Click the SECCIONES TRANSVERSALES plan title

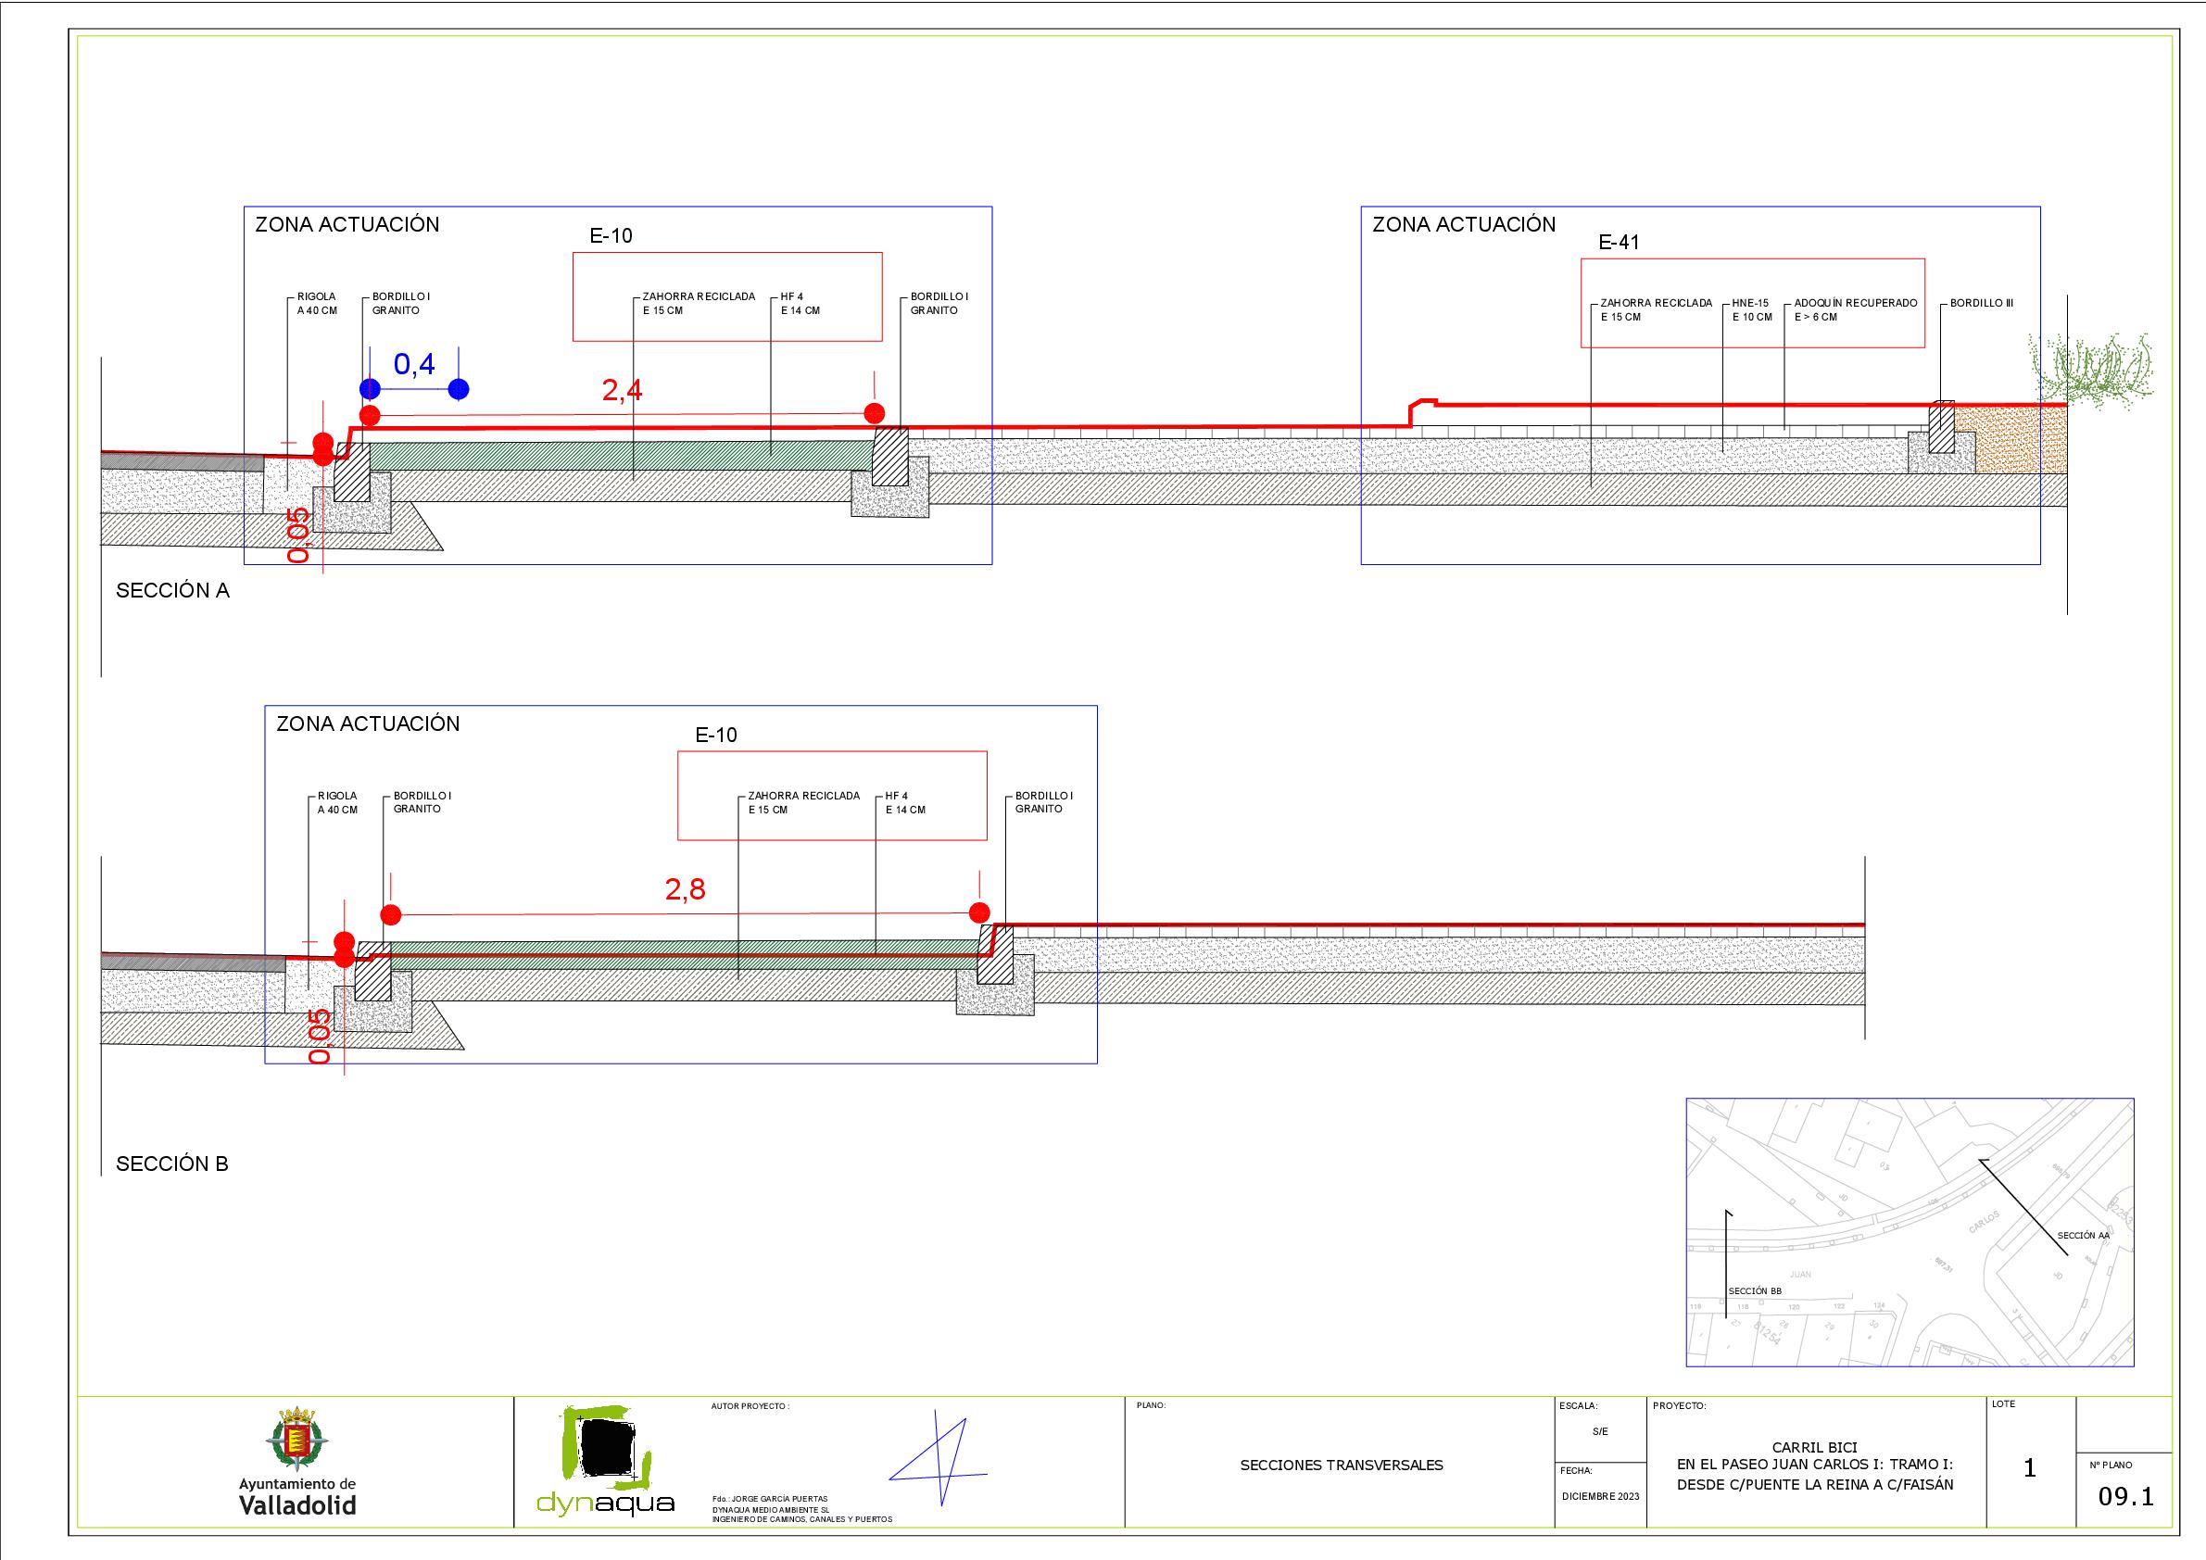point(1342,1466)
